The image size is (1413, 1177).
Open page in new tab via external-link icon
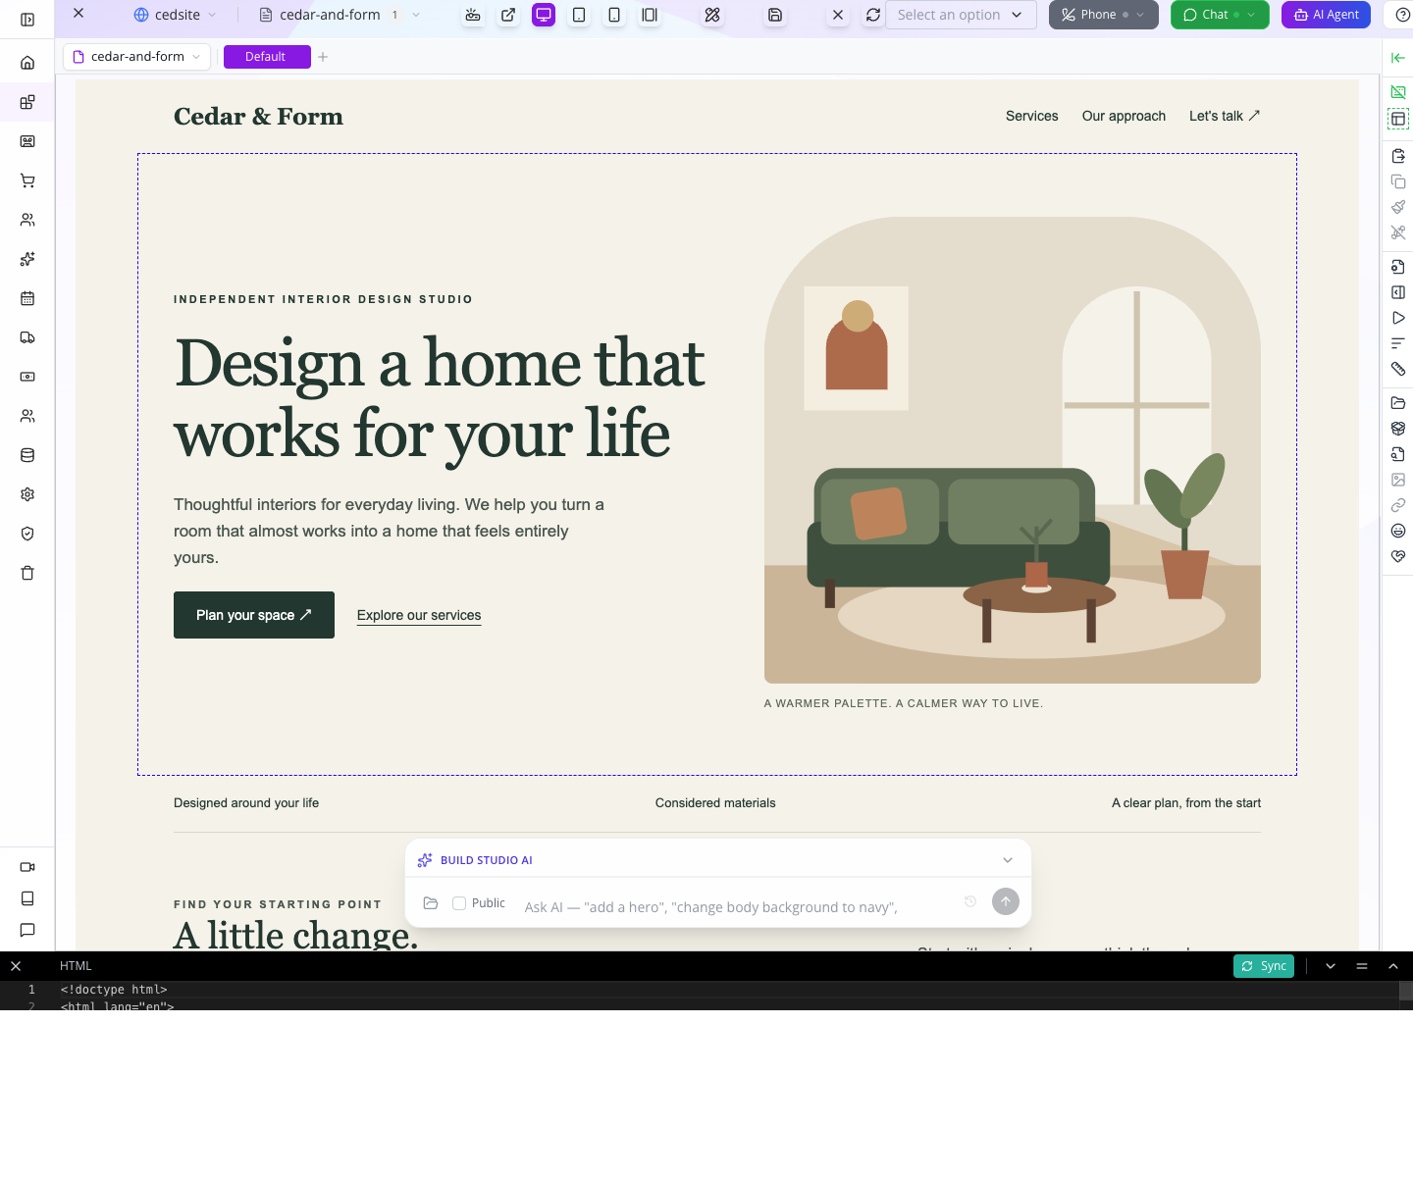coord(508,15)
